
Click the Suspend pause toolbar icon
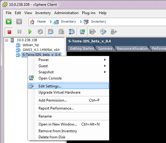tap(19, 32)
